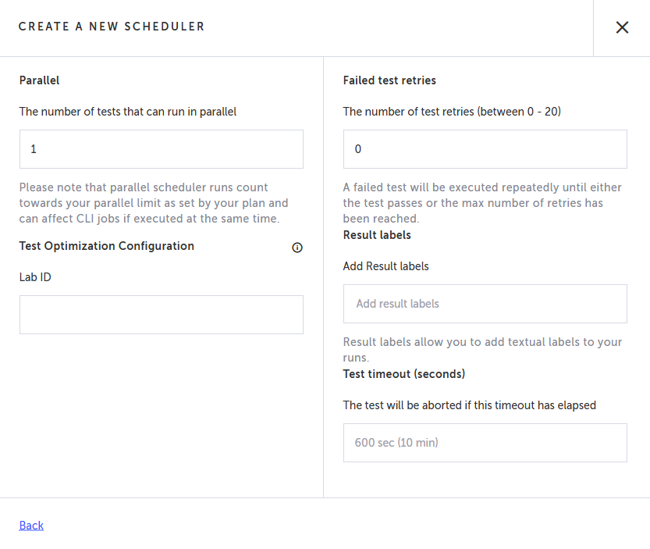Click the result labels help description
Screen dimensions: 650x549
pyautogui.click(x=481, y=350)
